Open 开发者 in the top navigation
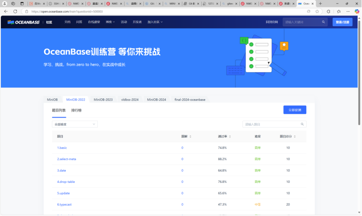This screenshot has width=362, height=216. tap(137, 22)
